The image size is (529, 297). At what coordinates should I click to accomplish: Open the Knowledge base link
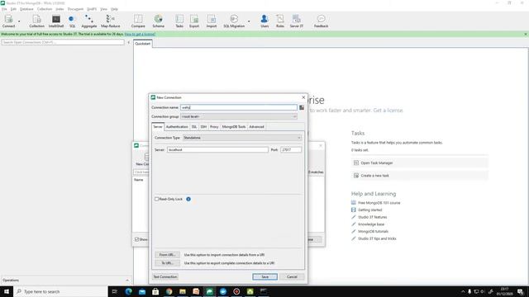click(x=371, y=224)
